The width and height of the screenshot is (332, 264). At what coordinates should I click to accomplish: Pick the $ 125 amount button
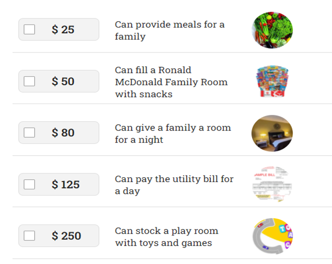click(59, 184)
